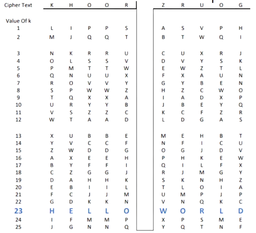The image size is (256, 233).
Task: Select letter X in the k=24 row
Action: click(163, 220)
